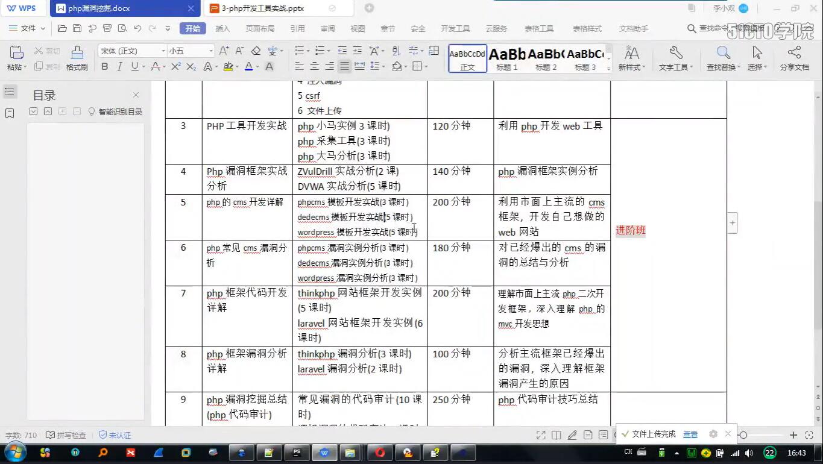823x464 pixels.
Task: Open the new tab plus button
Action: (x=370, y=8)
